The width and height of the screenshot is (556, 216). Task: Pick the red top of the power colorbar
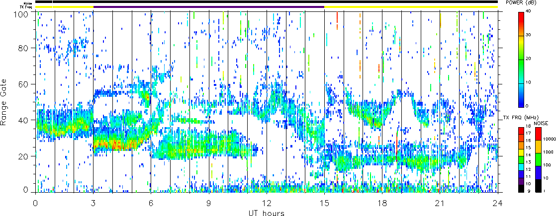click(521, 16)
